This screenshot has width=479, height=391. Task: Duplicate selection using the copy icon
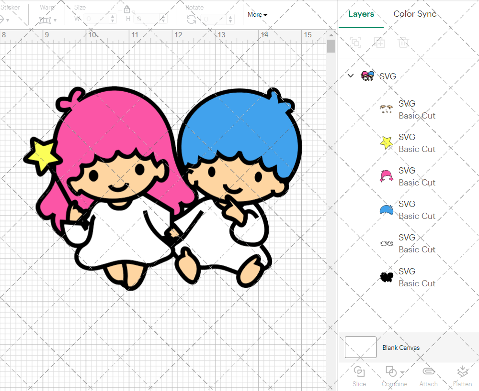(x=380, y=43)
